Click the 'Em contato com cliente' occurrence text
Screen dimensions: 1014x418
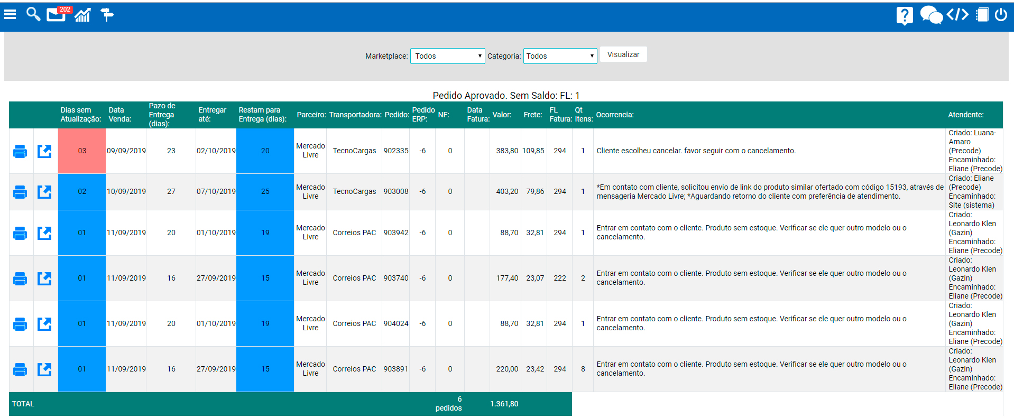(x=770, y=192)
